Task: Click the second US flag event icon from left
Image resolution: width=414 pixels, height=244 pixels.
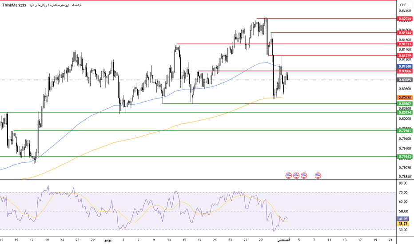Action: [296, 175]
